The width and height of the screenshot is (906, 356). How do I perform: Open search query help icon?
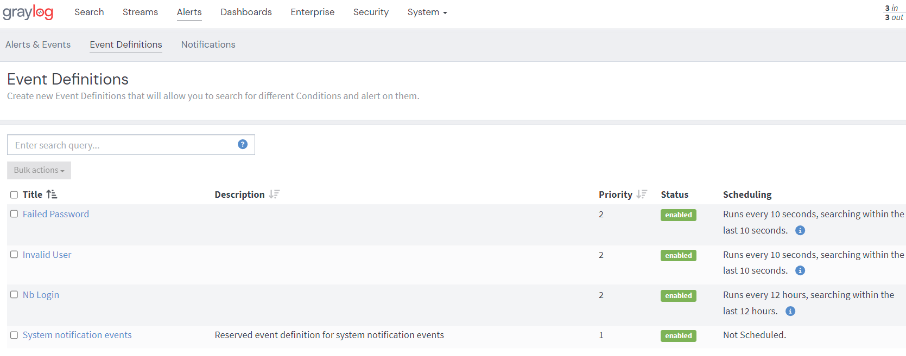(x=243, y=144)
